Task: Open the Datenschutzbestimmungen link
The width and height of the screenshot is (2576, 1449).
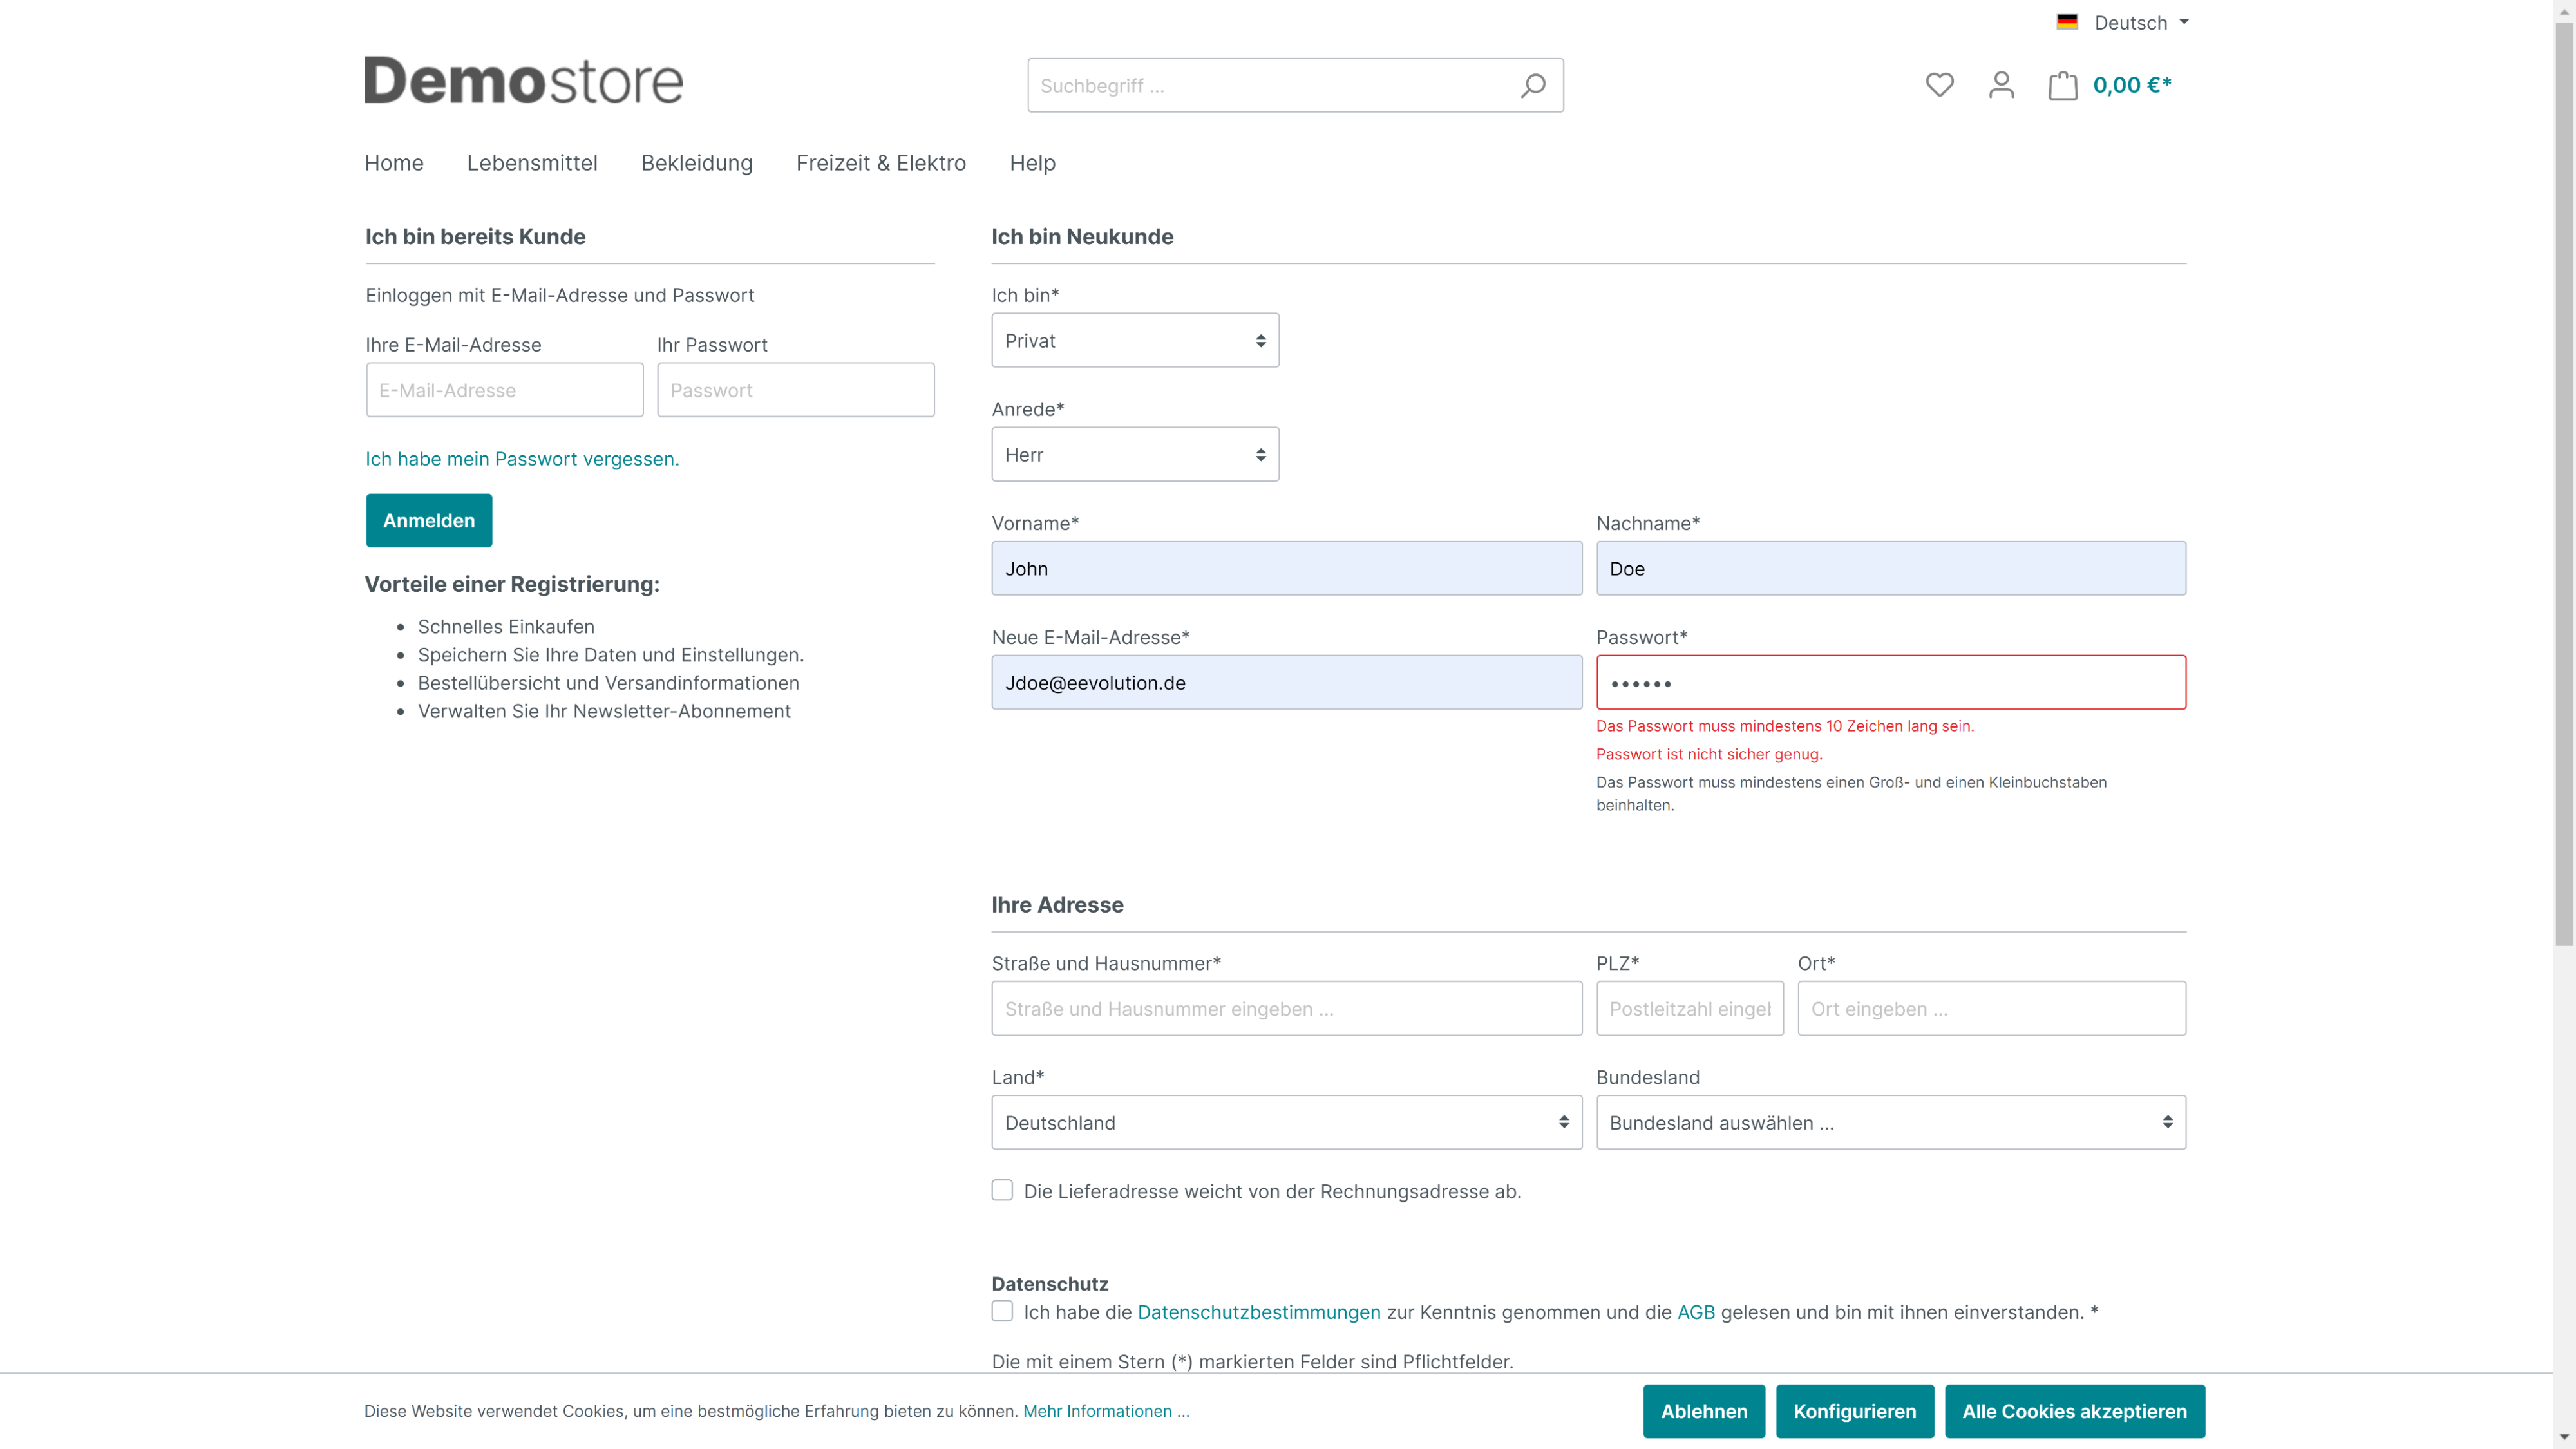Action: pos(1259,1312)
